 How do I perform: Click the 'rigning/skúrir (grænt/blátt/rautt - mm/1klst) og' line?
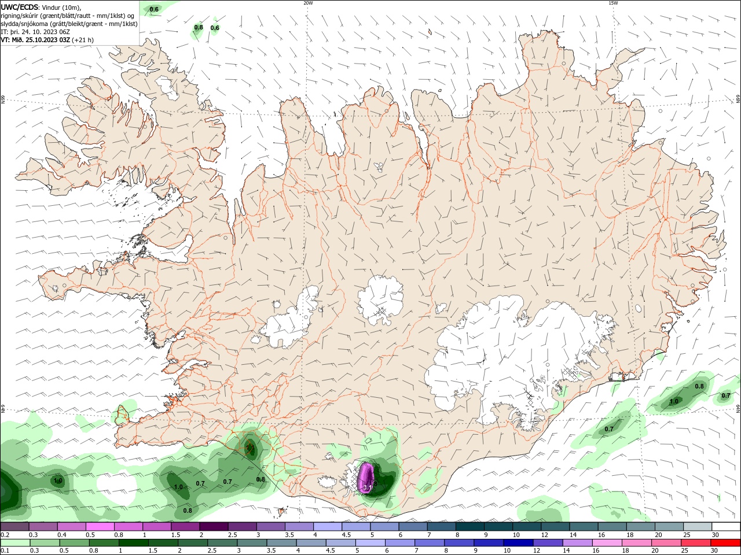68,16
